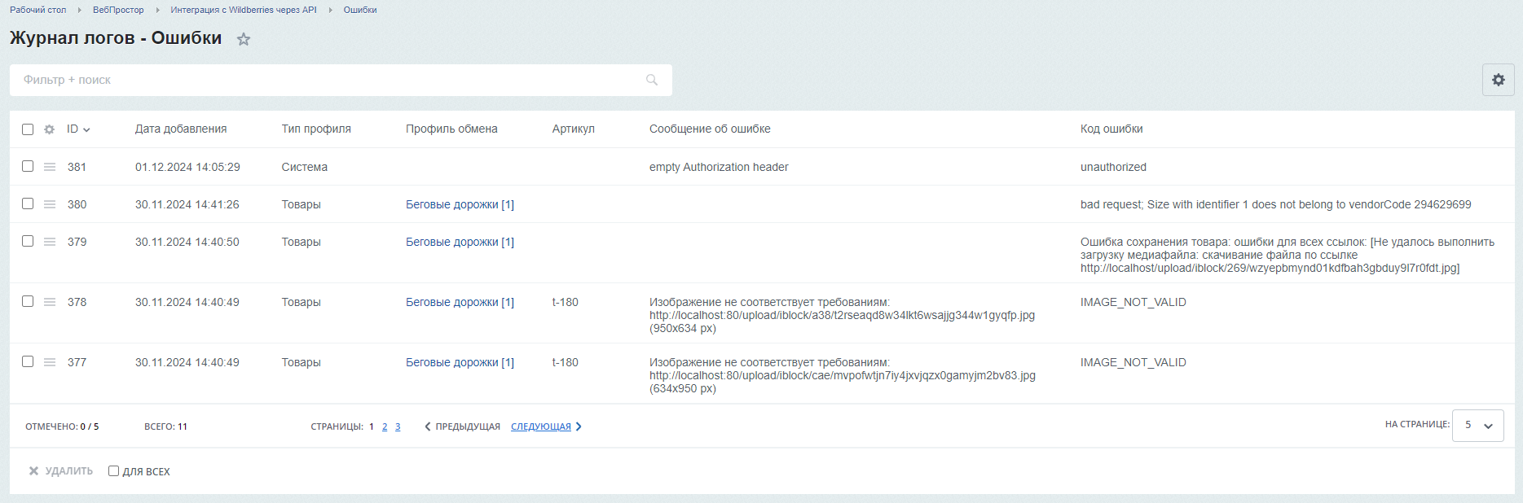Check the row with ID 379
The height and width of the screenshot is (503, 1523).
point(28,241)
